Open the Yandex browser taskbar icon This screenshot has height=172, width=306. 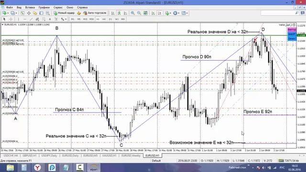tap(37, 168)
